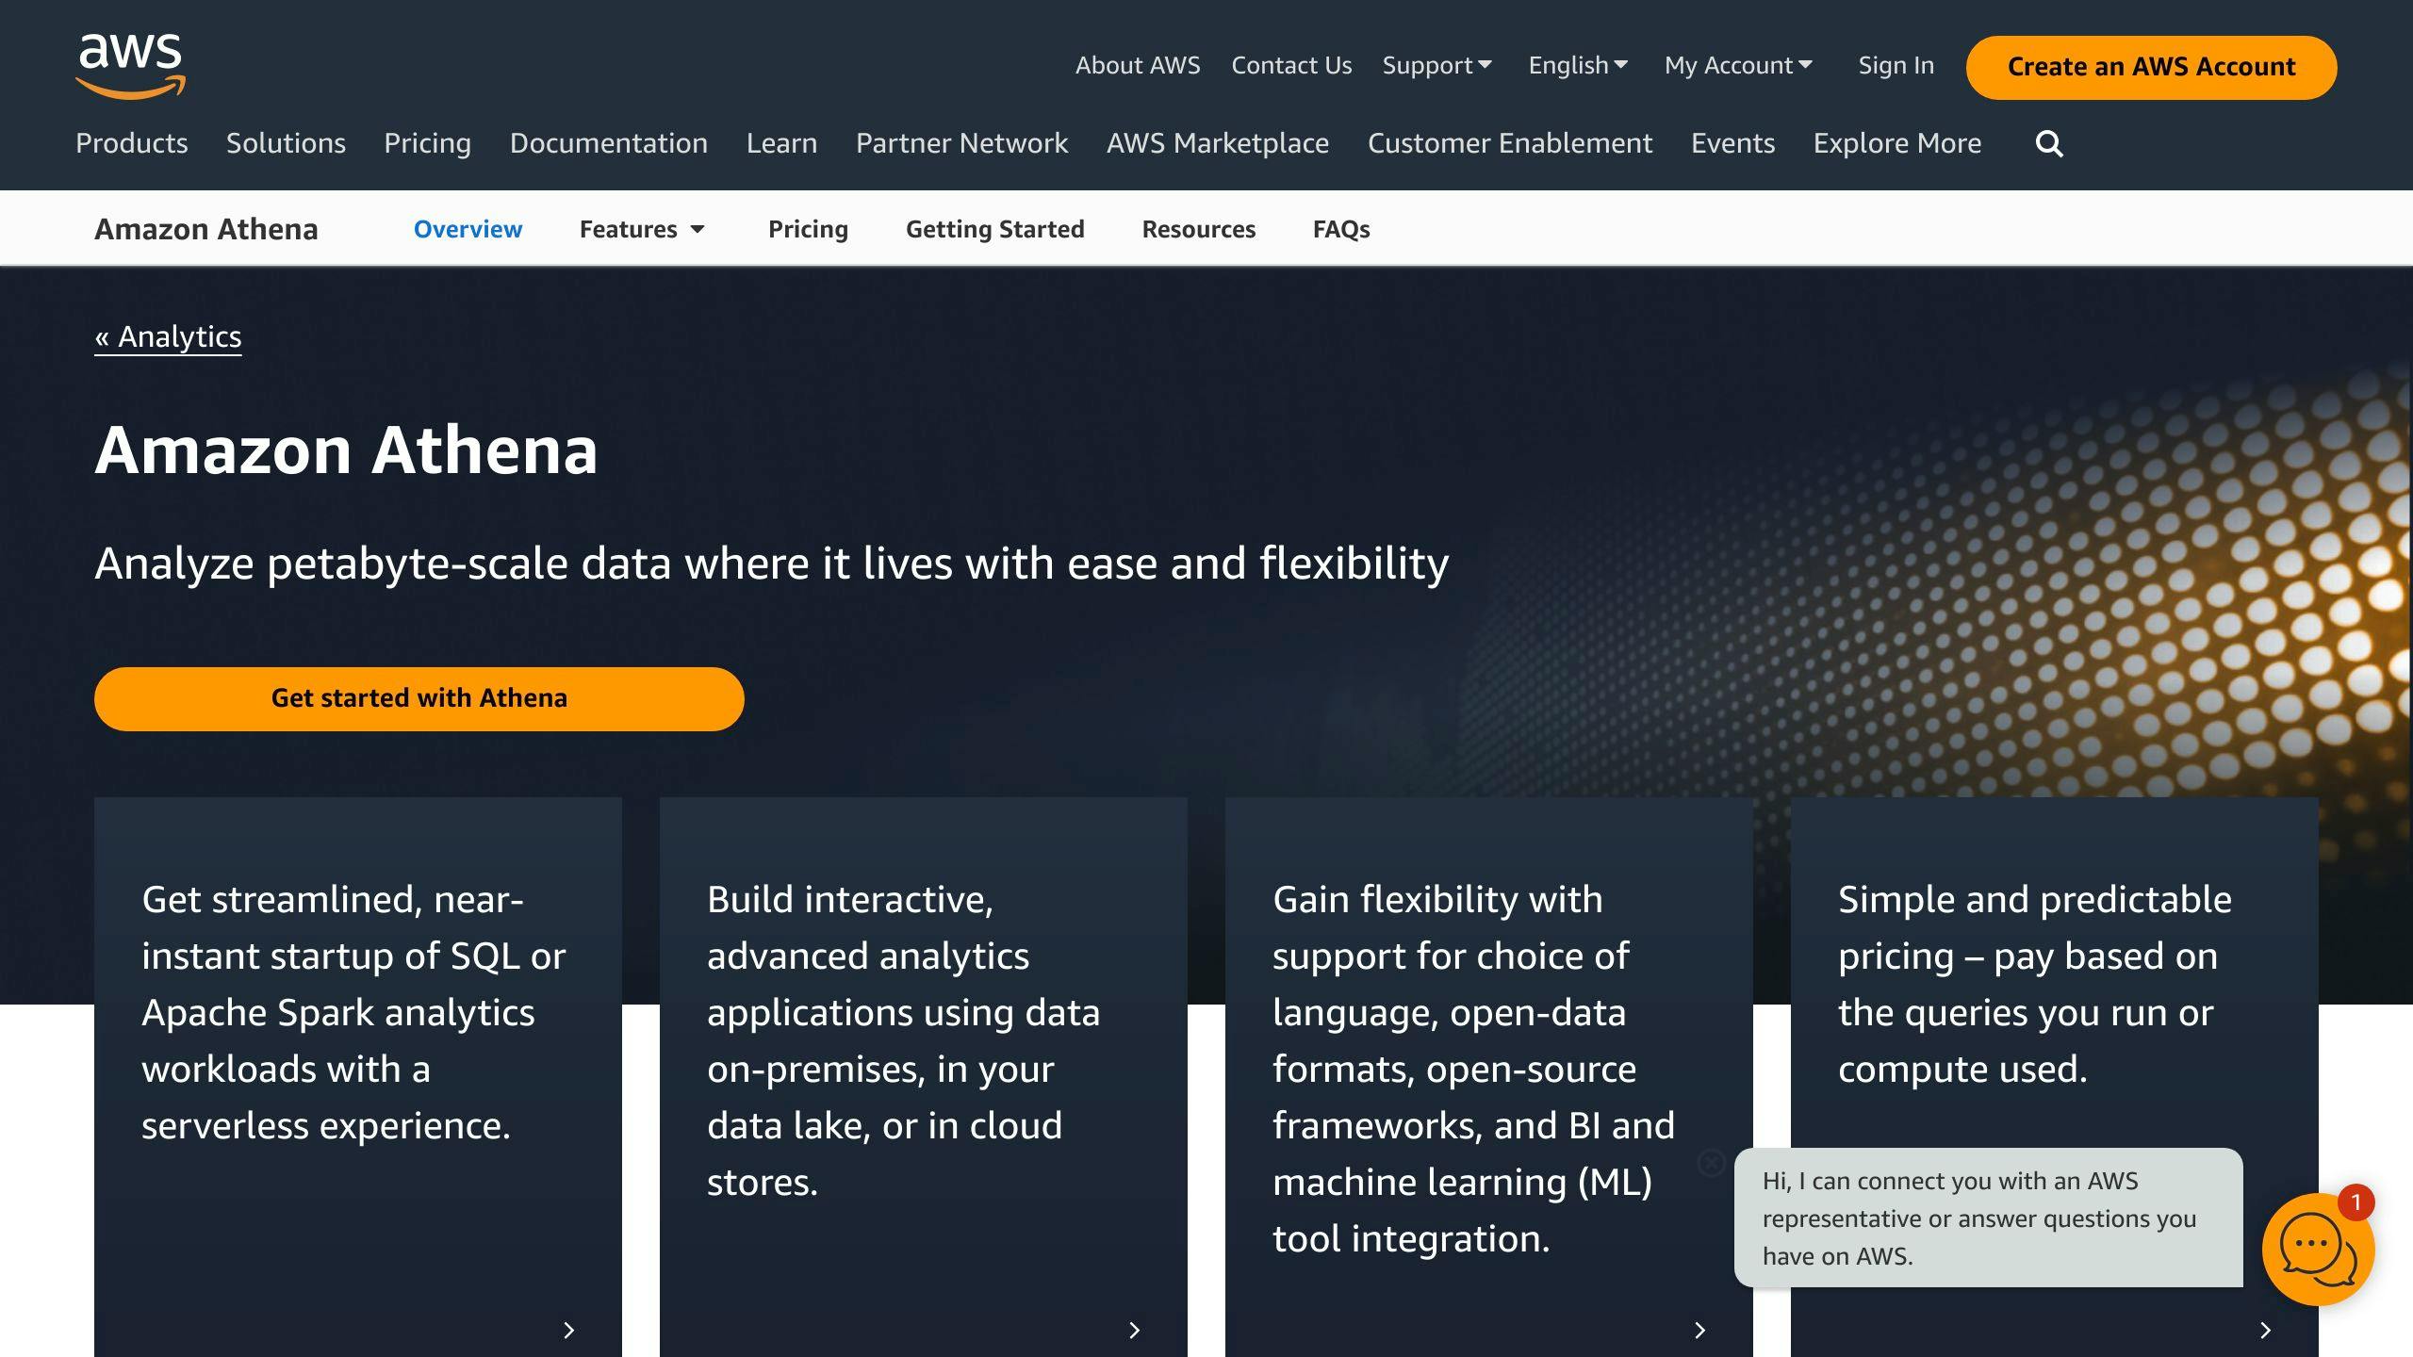This screenshot has height=1357, width=2413.
Task: Click the simple predictable pricing card text
Action: (2035, 984)
